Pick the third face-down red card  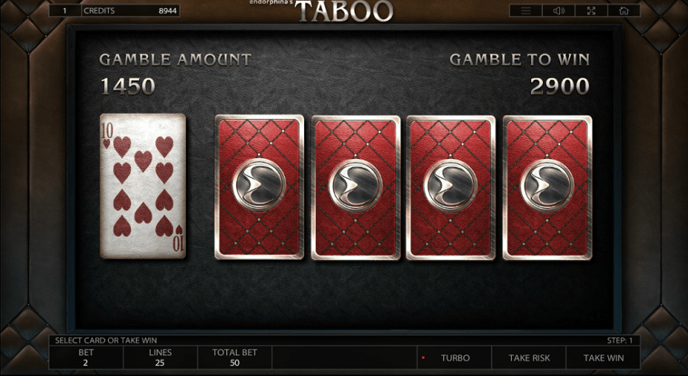pos(451,187)
